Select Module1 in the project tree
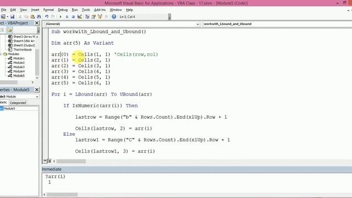The width and height of the screenshot is (352, 198). (x=19, y=58)
